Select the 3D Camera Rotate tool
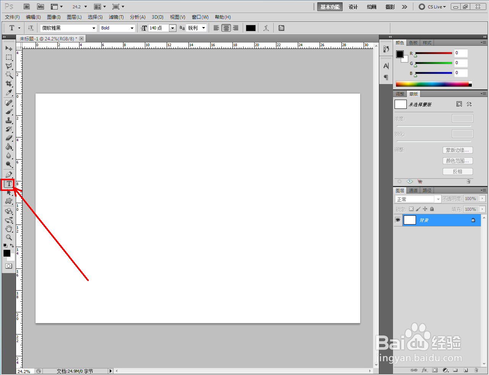Screen dimensions: 489x375 click(9, 220)
